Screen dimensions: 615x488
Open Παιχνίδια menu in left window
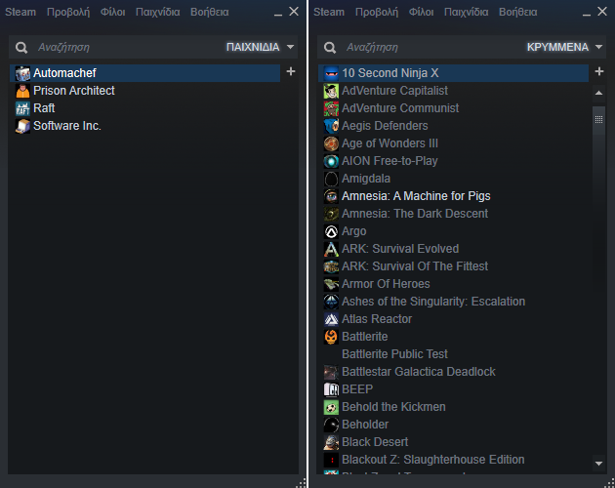click(158, 12)
